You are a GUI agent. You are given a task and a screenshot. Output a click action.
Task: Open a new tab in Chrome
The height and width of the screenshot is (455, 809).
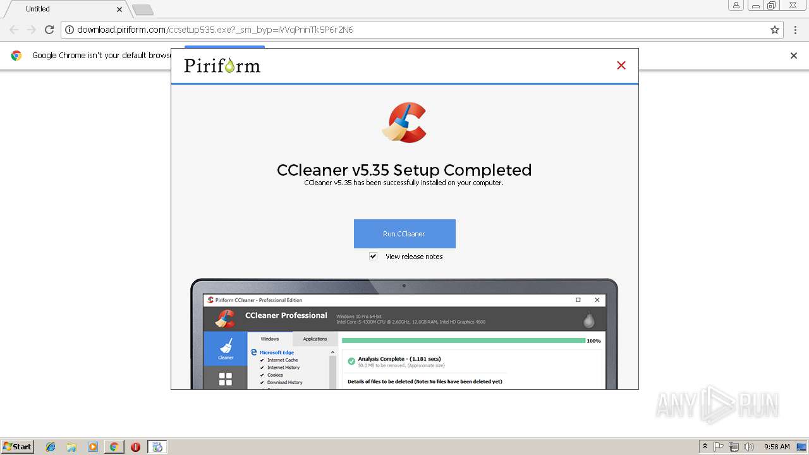(x=143, y=9)
